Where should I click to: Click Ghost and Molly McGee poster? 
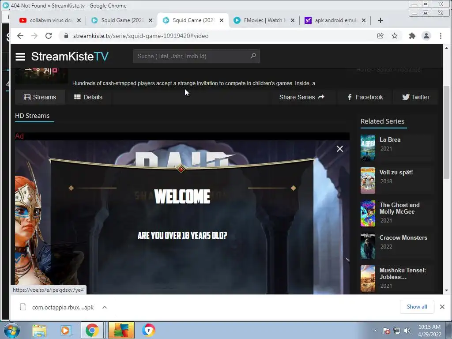coord(368,213)
